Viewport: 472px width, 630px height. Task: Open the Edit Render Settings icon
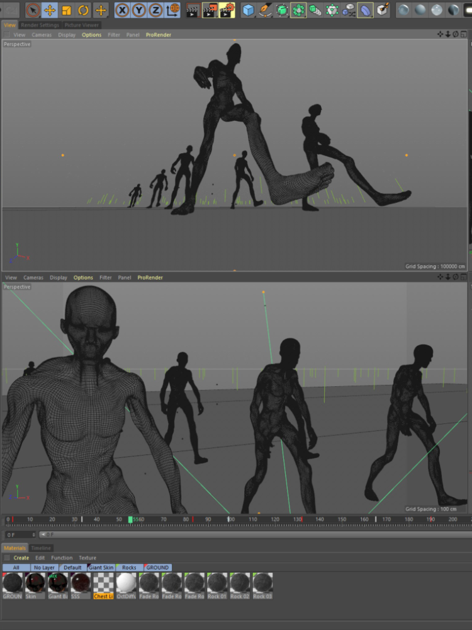[227, 10]
